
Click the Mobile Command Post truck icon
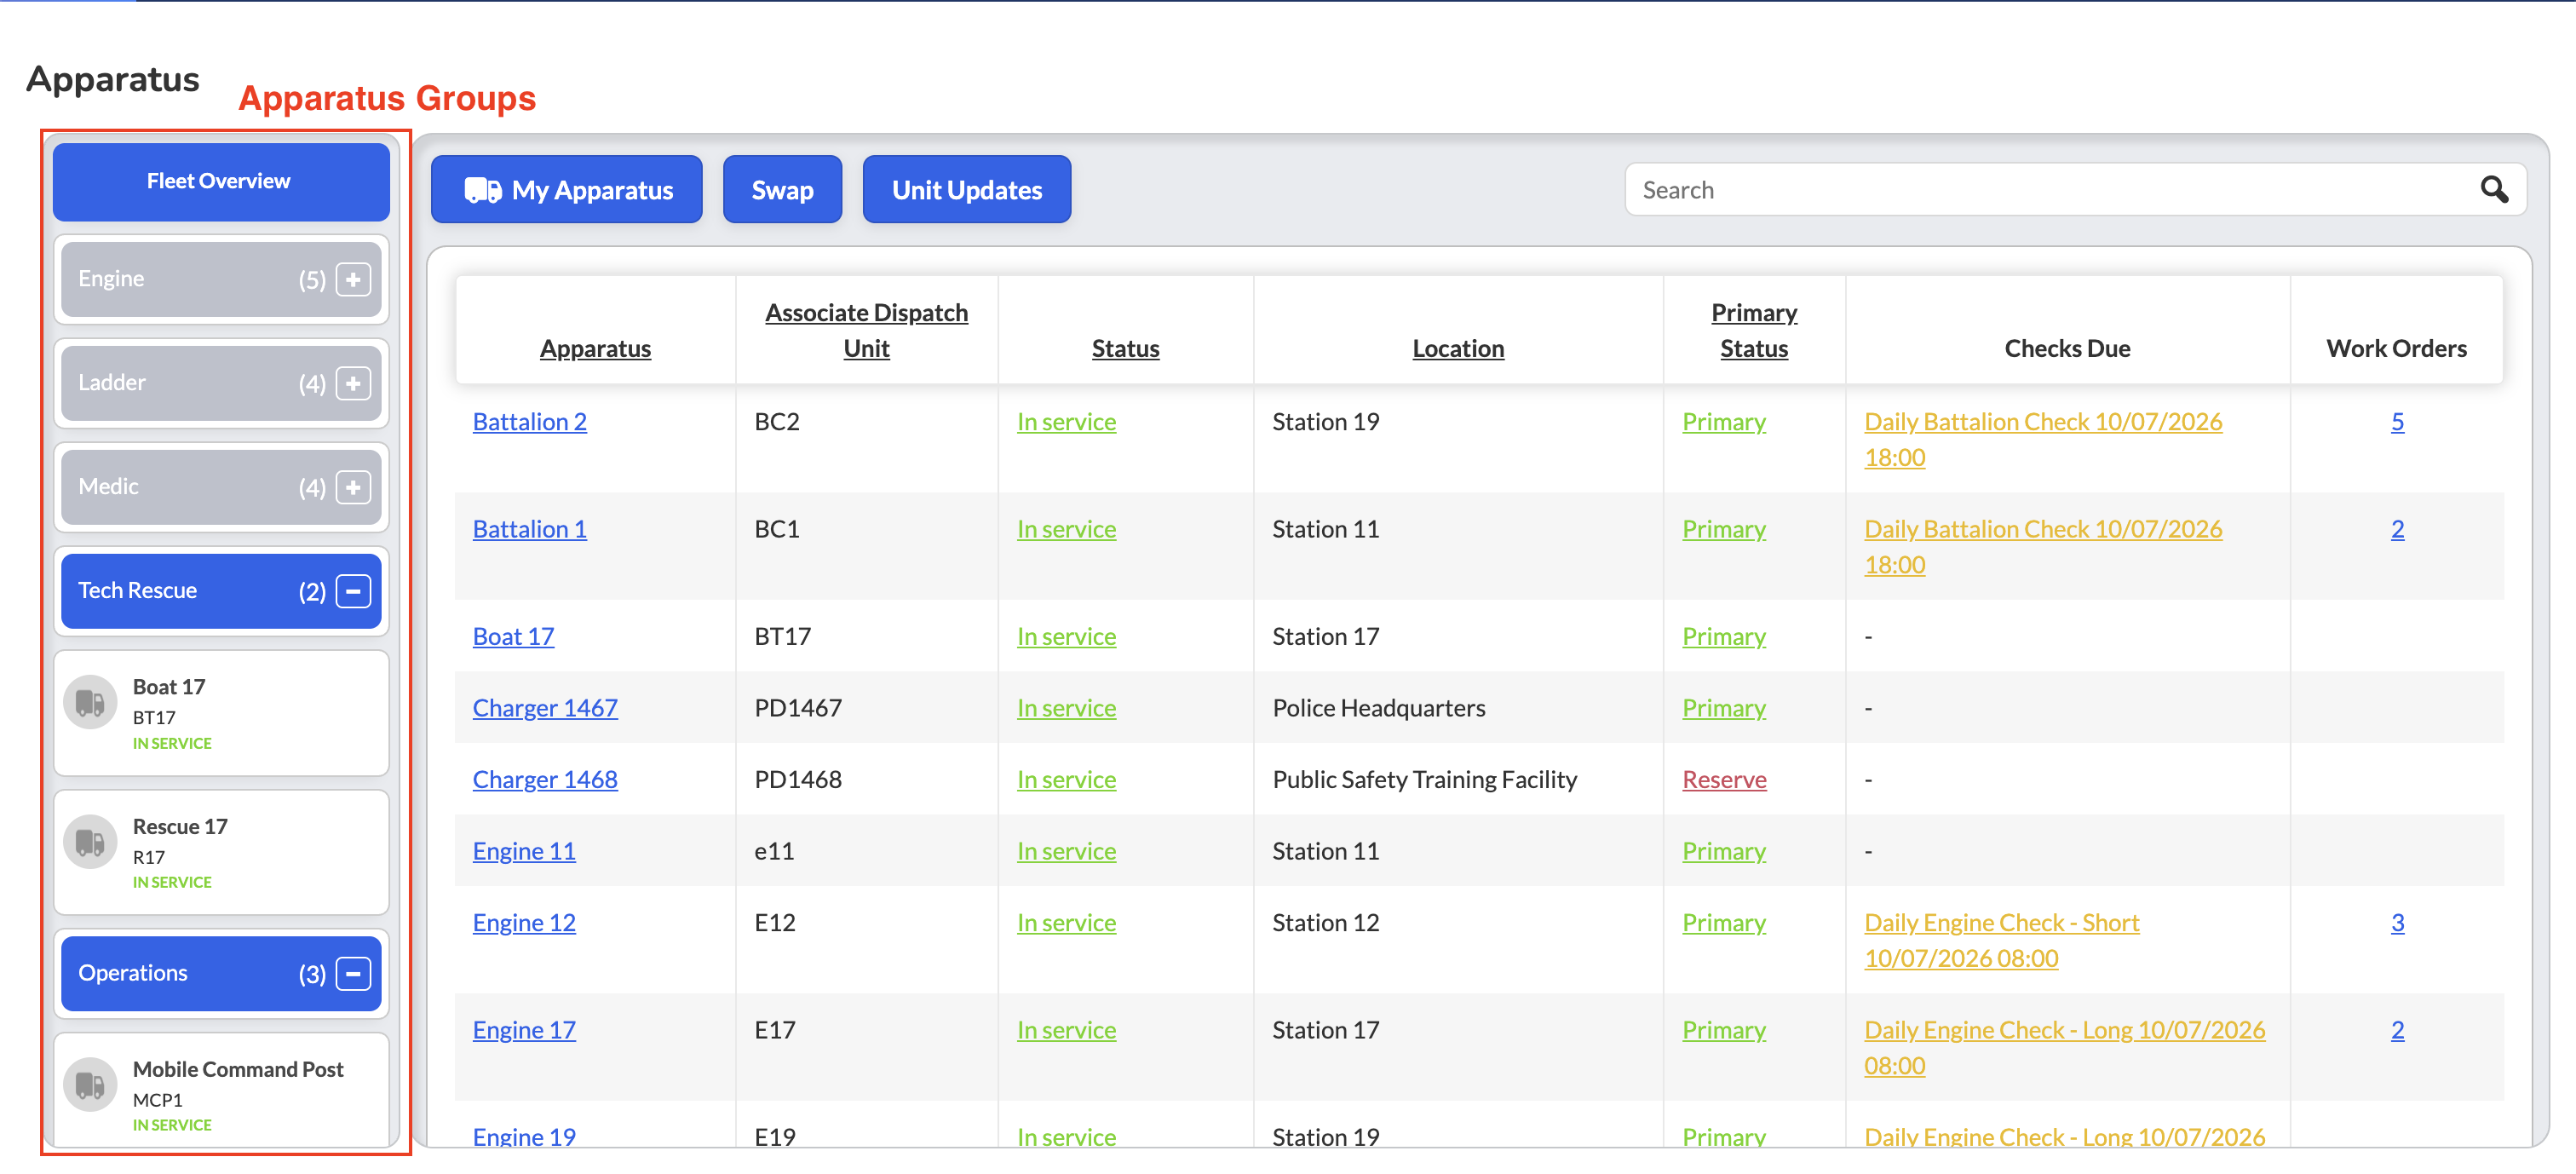coord(90,1085)
